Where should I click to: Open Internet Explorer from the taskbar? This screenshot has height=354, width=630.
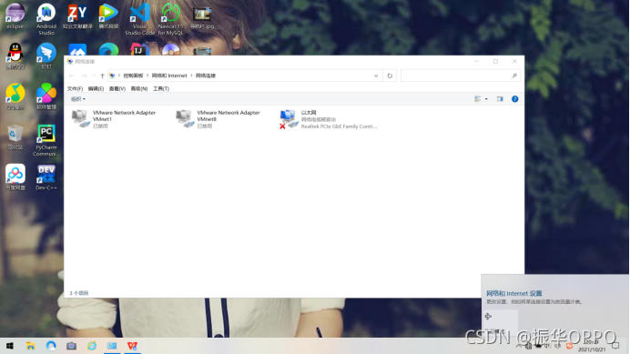click(x=92, y=346)
